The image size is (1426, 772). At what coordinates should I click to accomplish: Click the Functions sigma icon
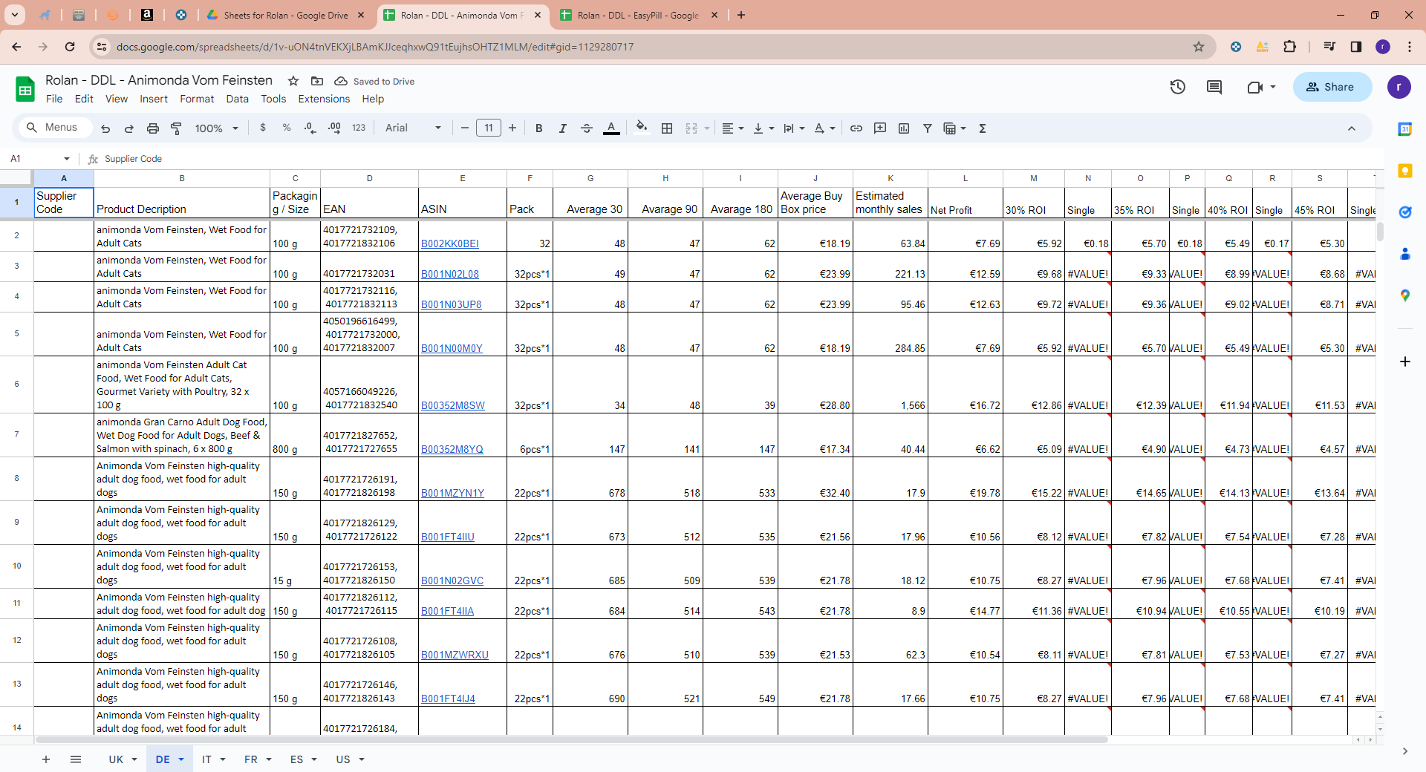(983, 128)
